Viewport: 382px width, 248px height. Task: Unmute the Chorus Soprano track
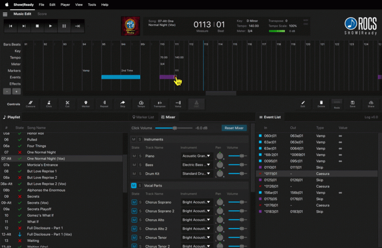point(134,202)
